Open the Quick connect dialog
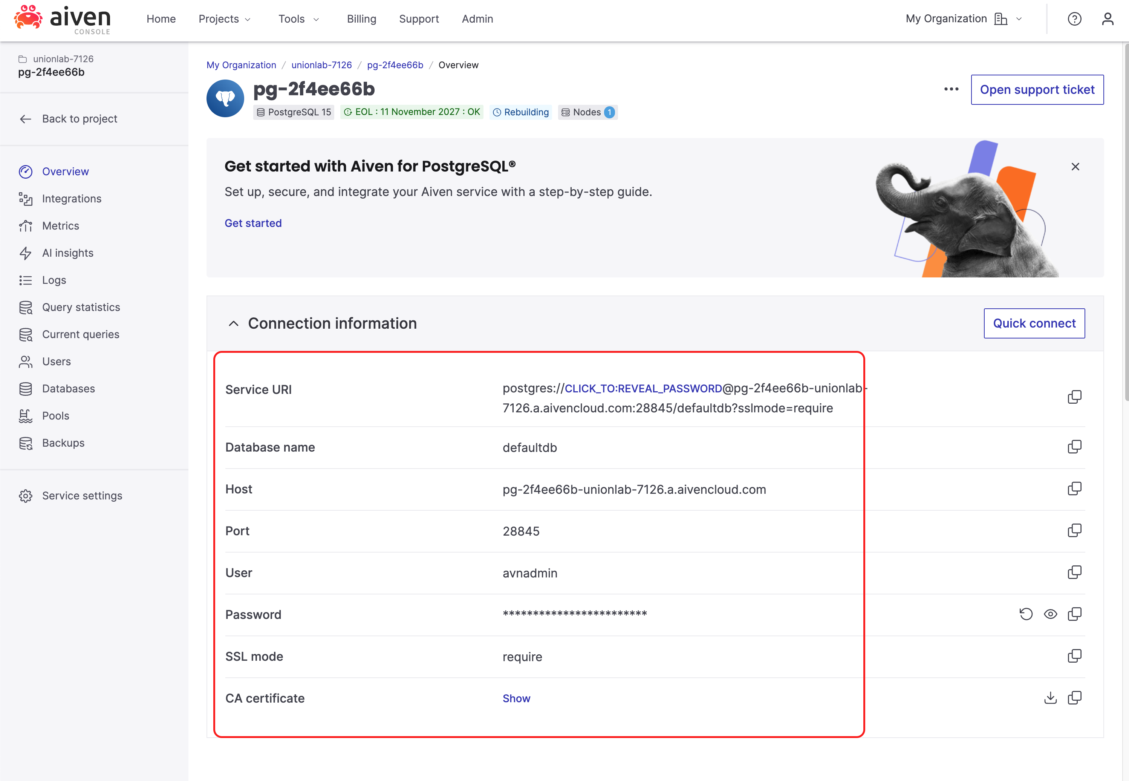 click(1034, 323)
